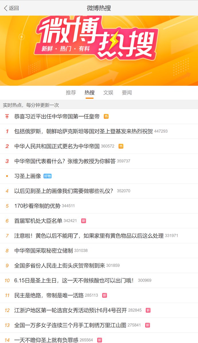Click the 新 badge beside count 285113
Image resolution: width=198 pixels, height=343 pixels.
pyautogui.click(x=105, y=295)
